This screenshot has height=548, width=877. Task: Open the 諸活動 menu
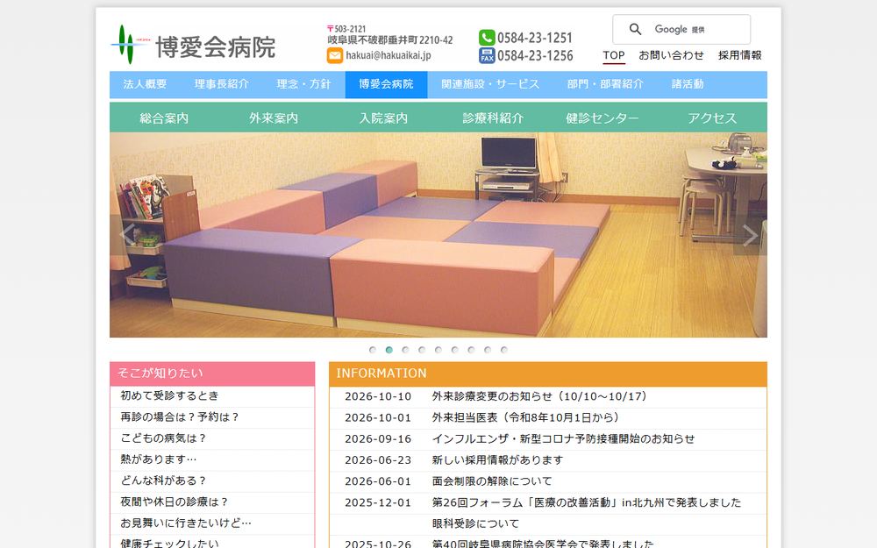point(688,84)
